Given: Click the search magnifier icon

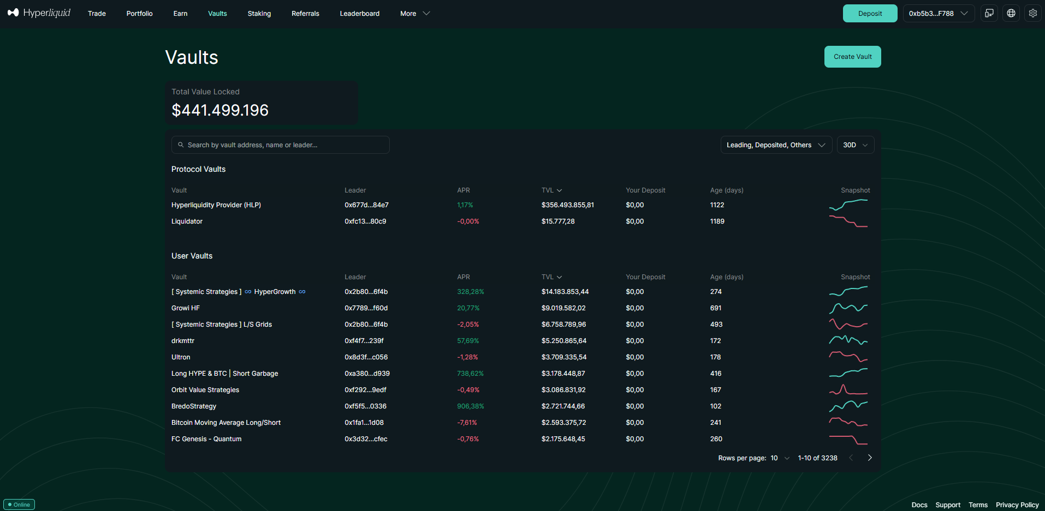Looking at the screenshot, I should (181, 145).
